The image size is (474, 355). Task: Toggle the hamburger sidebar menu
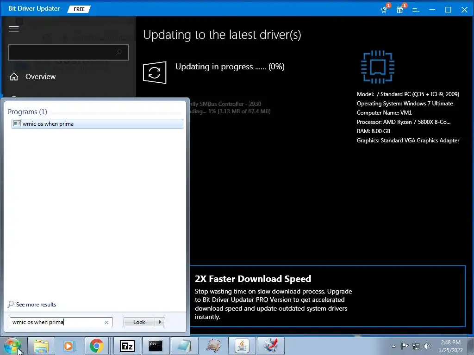(14, 29)
